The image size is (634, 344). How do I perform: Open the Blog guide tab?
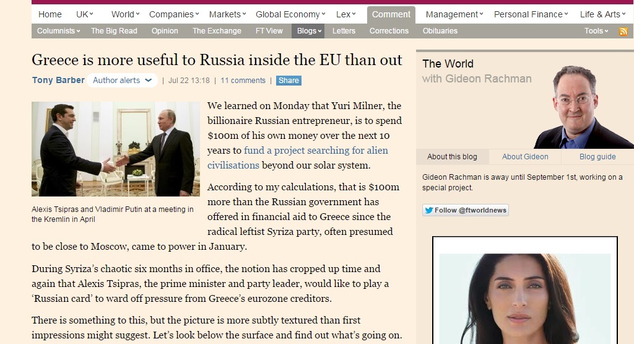tap(597, 157)
